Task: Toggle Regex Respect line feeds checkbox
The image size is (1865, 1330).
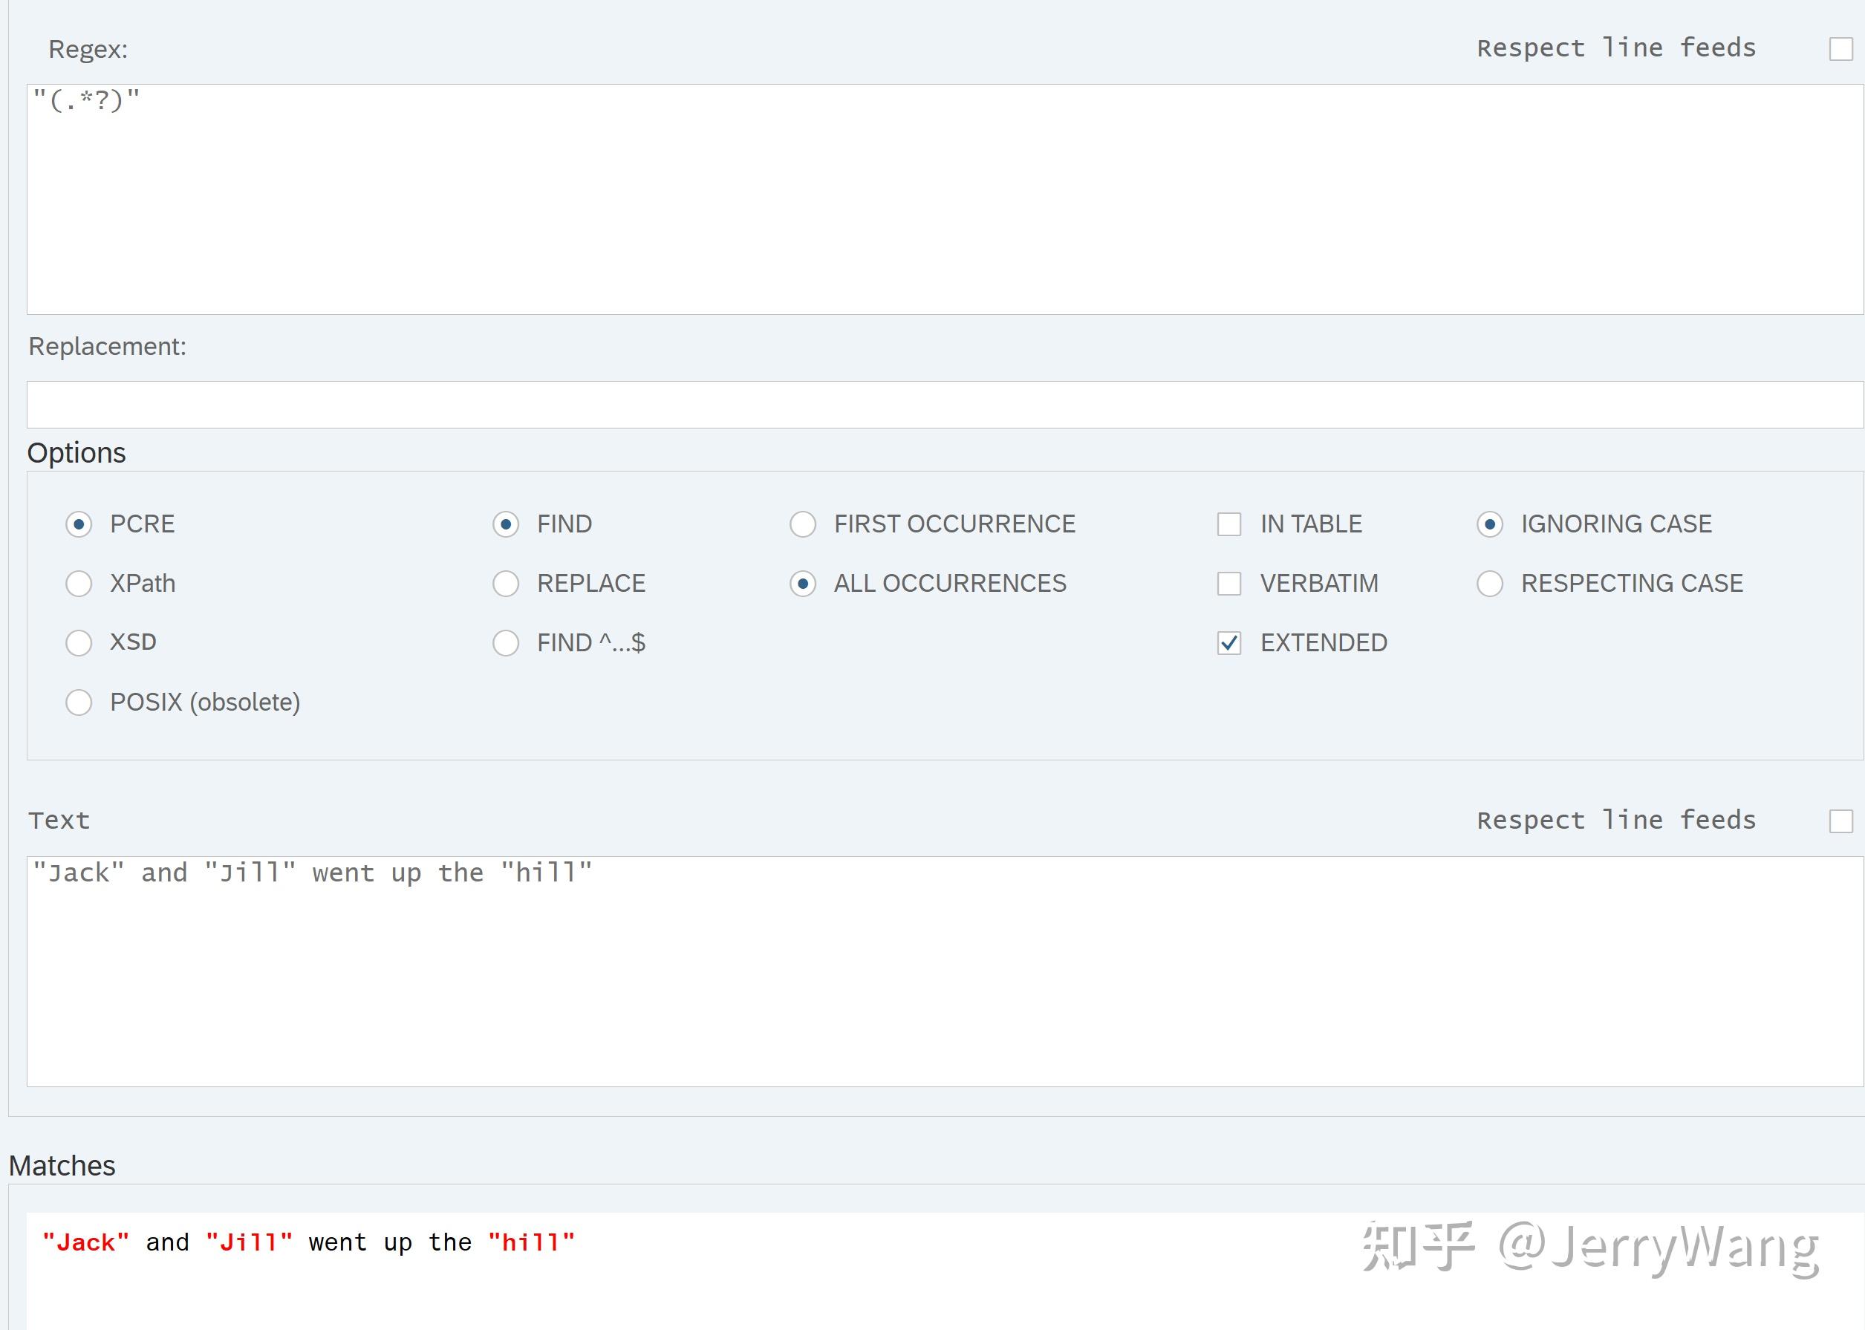Action: click(1840, 49)
